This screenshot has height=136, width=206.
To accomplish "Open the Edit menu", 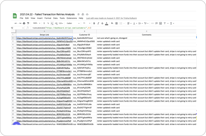I will (27, 18).
